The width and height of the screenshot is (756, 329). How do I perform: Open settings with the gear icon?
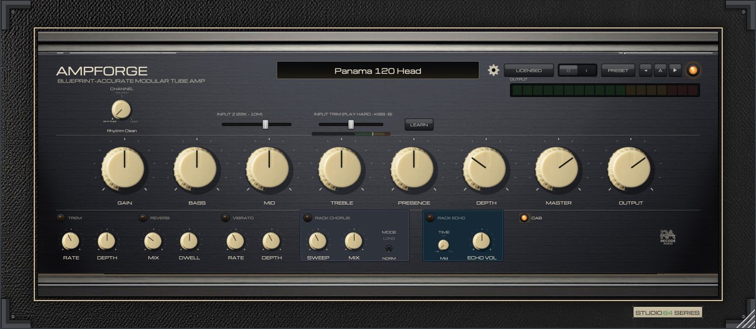(x=494, y=70)
